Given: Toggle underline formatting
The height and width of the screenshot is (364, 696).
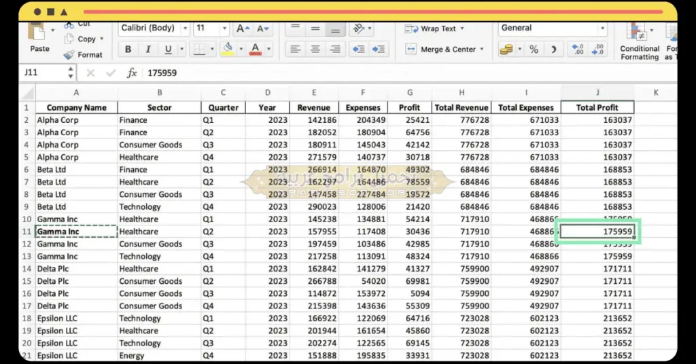Looking at the screenshot, I should (x=168, y=49).
